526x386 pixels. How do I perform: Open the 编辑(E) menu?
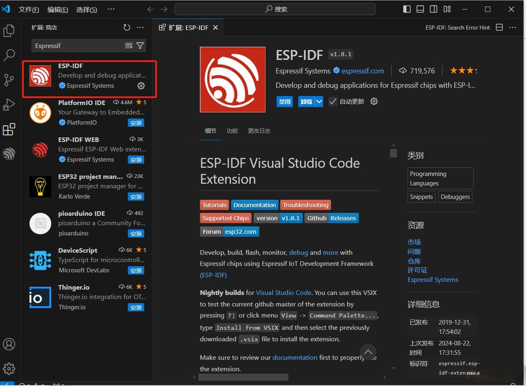(58, 9)
